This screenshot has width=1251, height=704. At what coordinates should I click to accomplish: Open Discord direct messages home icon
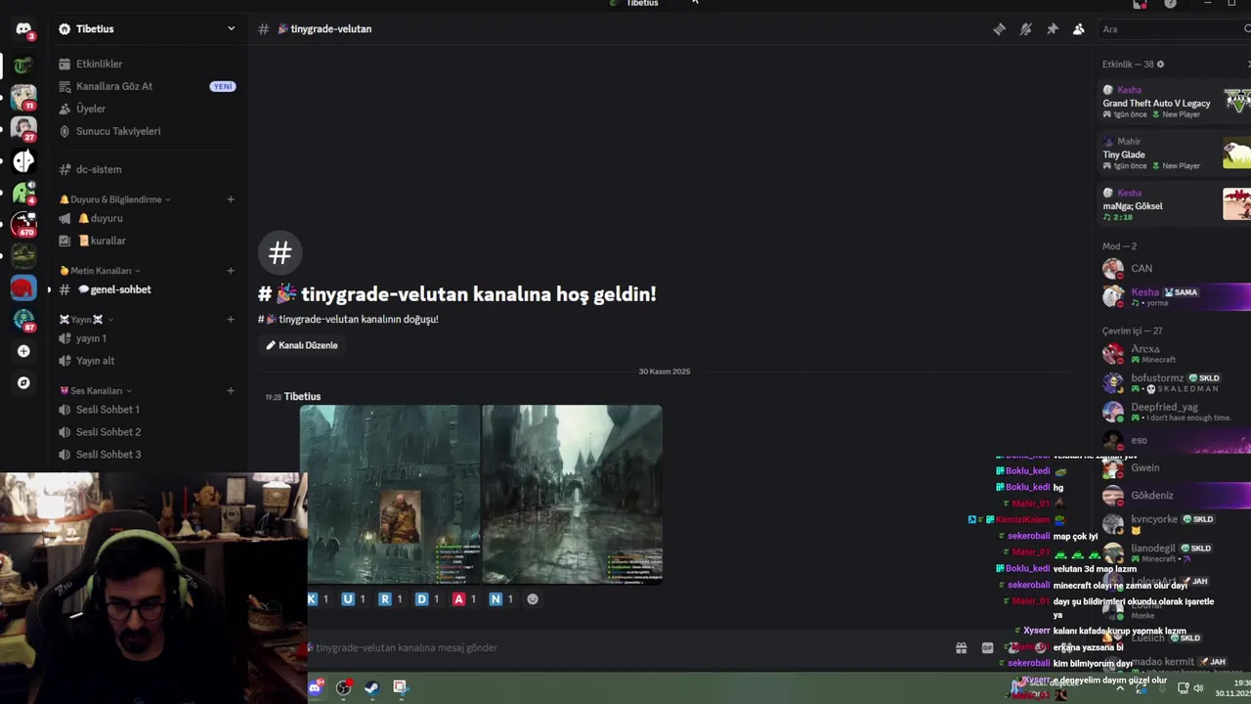(x=23, y=29)
